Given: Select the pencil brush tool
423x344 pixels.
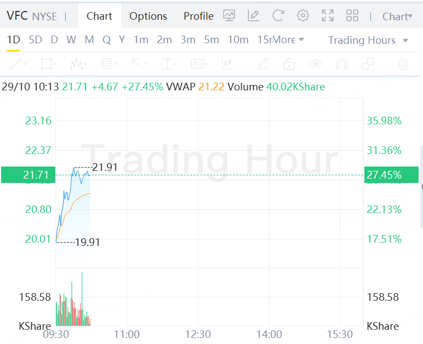Looking at the screenshot, I should tap(262, 64).
